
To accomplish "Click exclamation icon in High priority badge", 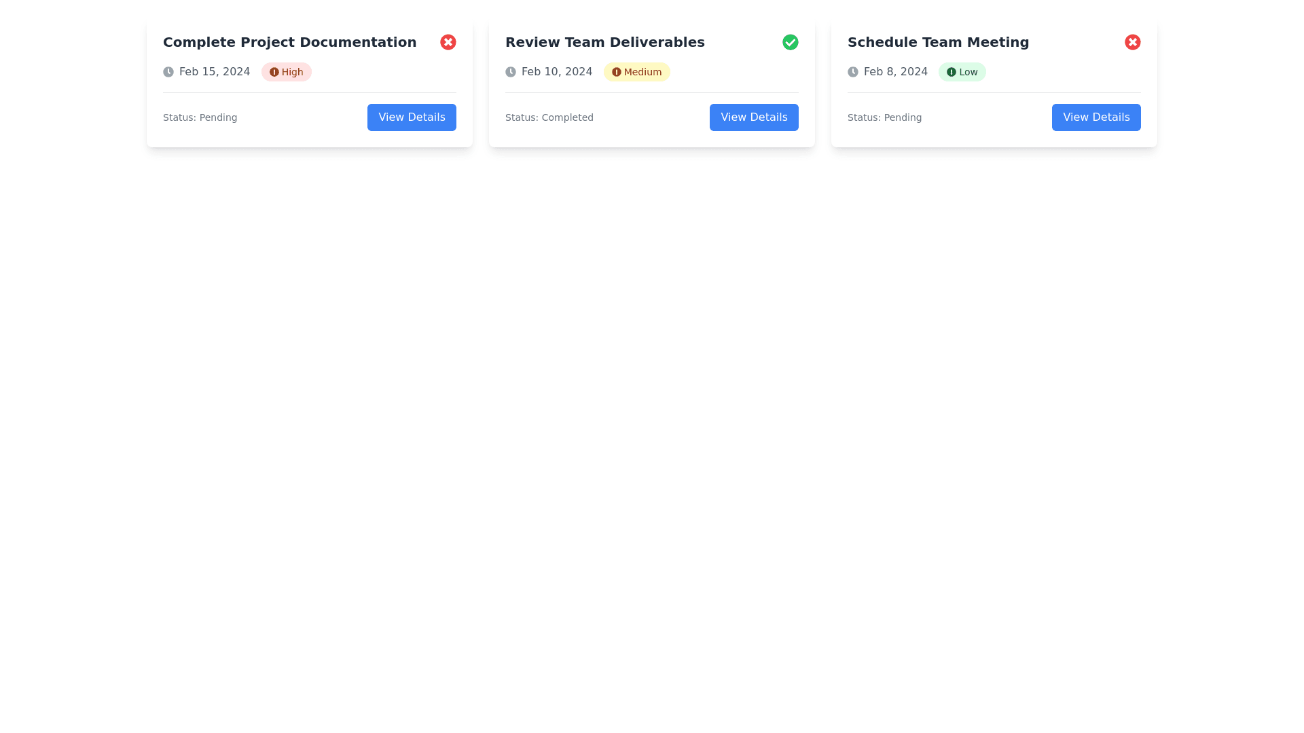I will pos(274,72).
